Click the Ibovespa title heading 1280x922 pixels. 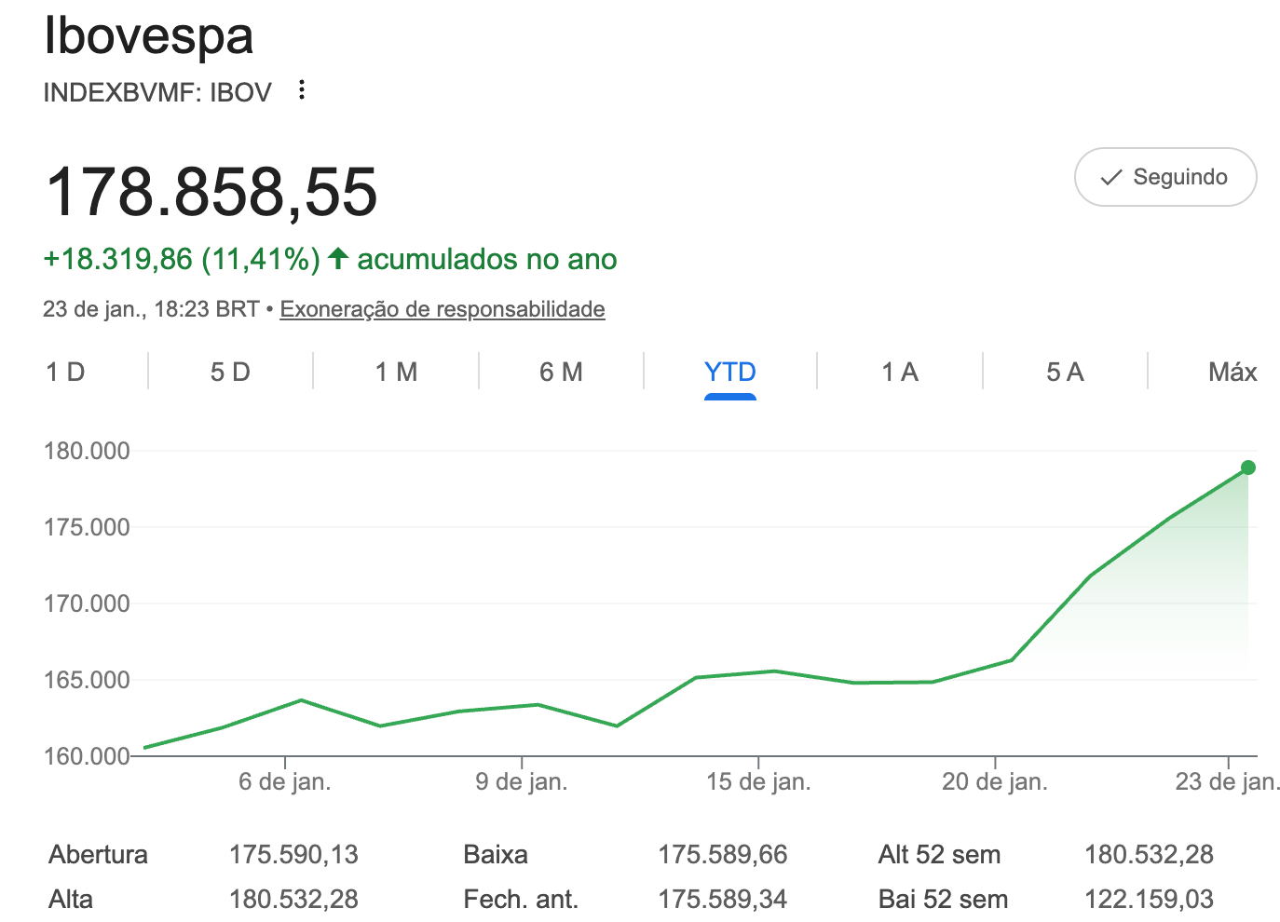point(149,36)
